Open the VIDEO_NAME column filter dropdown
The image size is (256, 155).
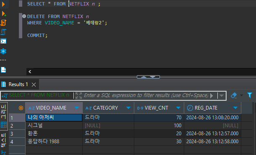coord(77,108)
